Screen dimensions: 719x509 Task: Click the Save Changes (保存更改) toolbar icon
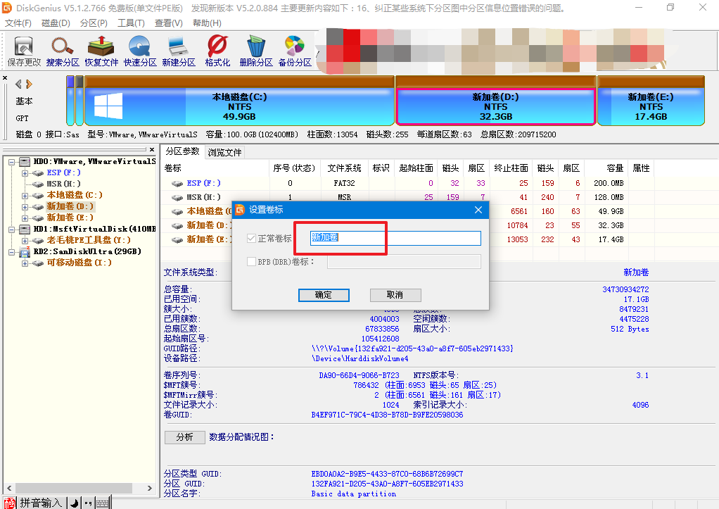(x=25, y=51)
